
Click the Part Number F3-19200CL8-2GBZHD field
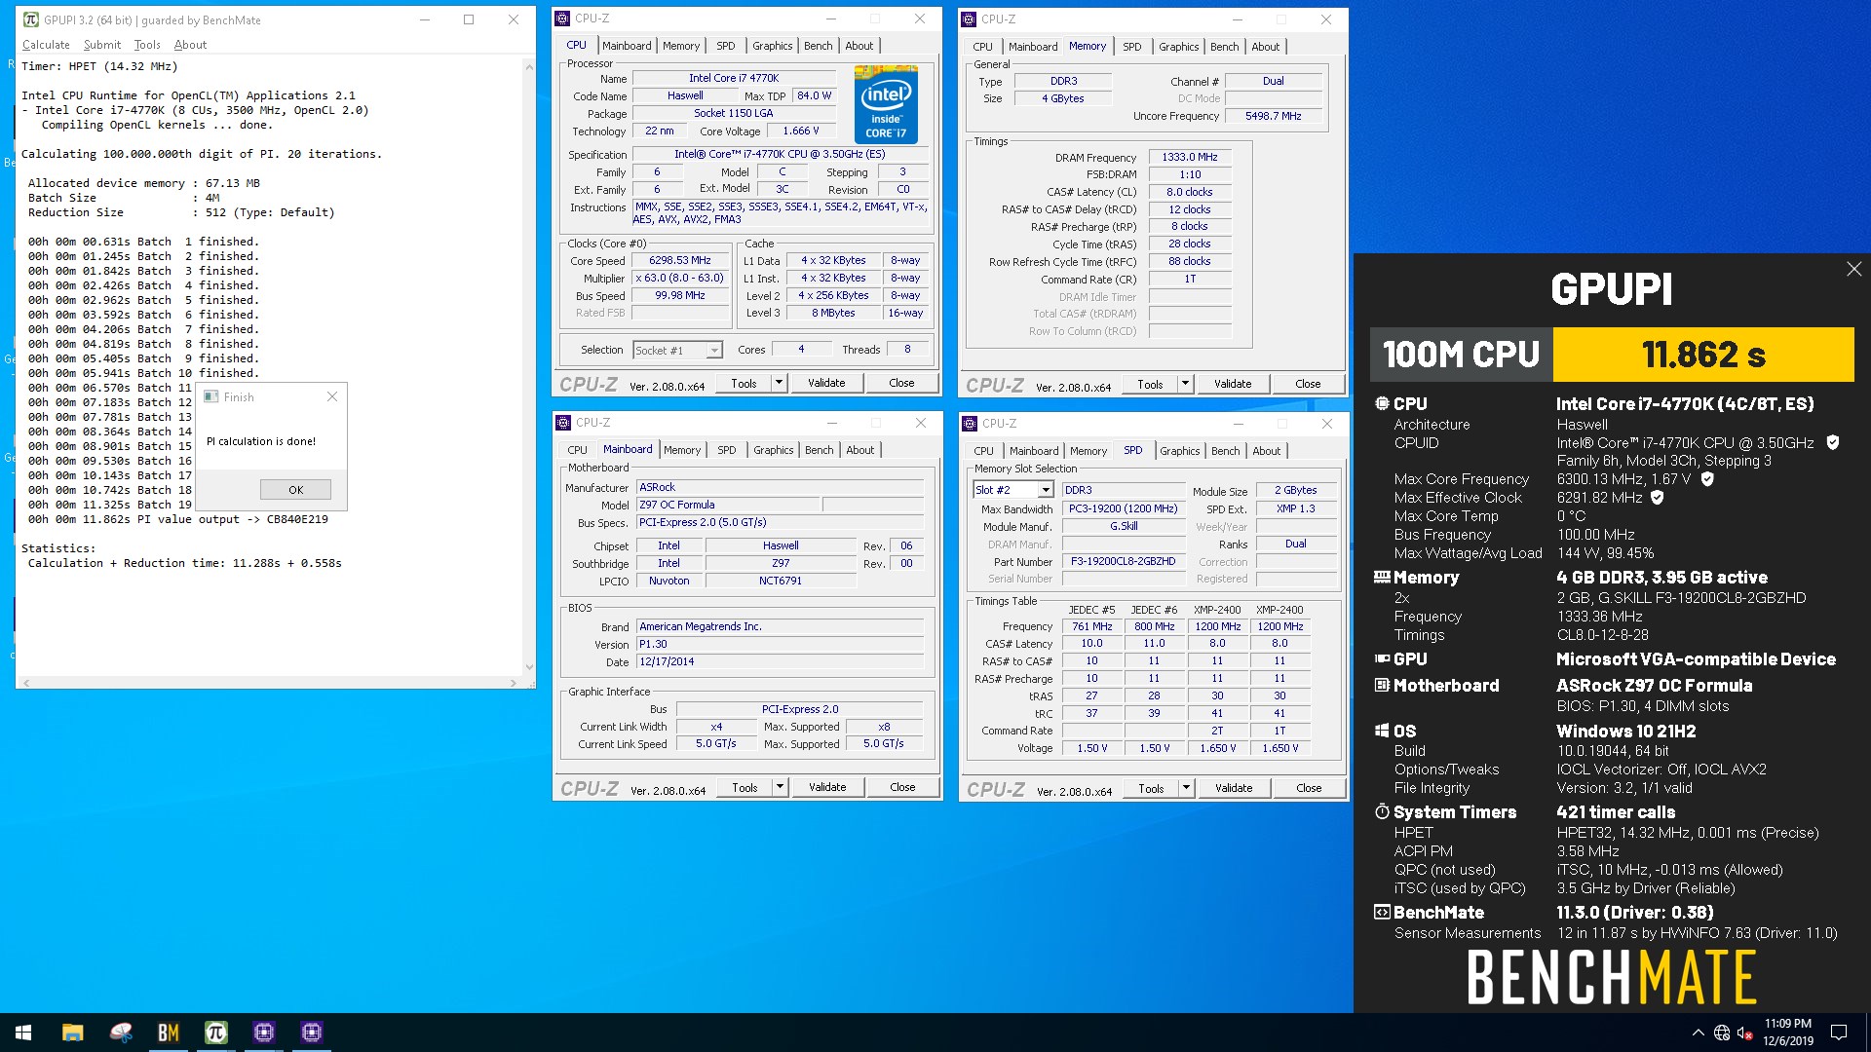click(x=1124, y=561)
